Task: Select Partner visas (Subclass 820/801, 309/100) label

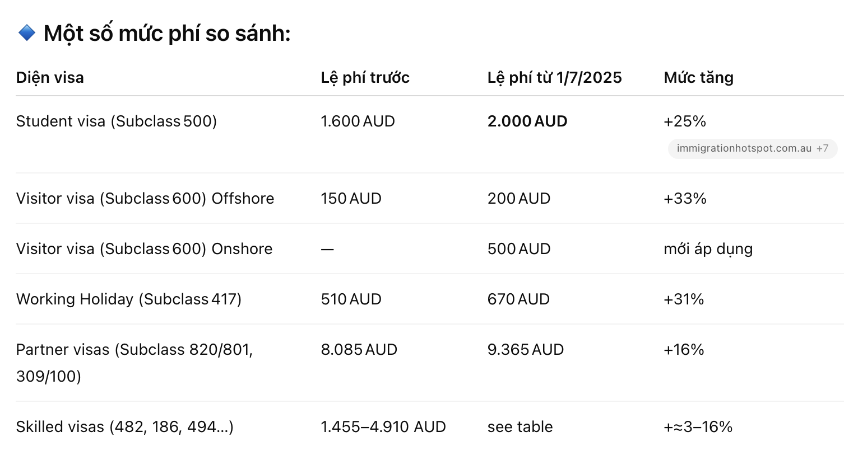Action: tap(135, 363)
